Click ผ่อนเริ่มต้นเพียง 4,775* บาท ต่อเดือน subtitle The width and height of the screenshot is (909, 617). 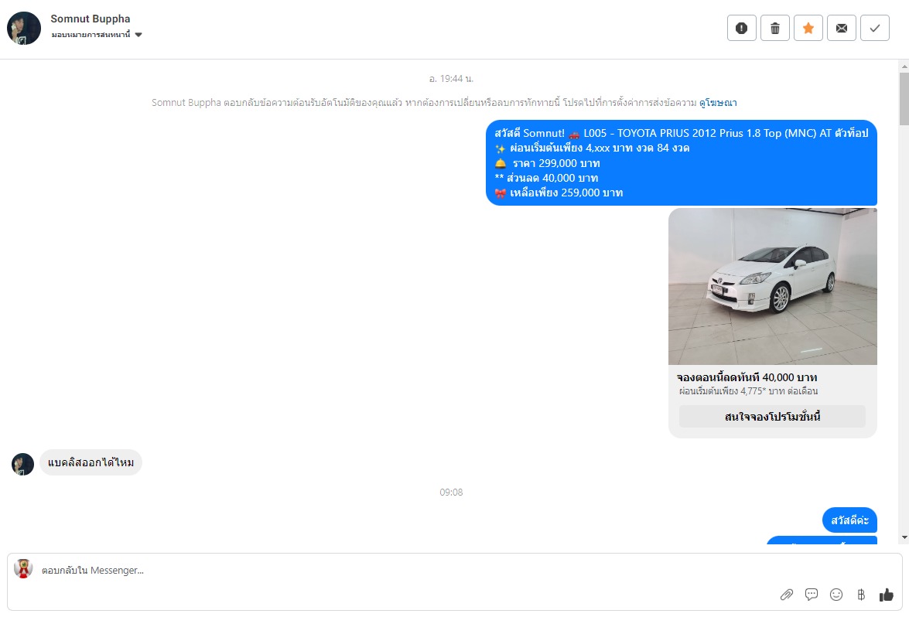coord(748,391)
